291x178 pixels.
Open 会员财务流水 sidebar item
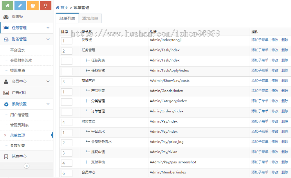21,61
